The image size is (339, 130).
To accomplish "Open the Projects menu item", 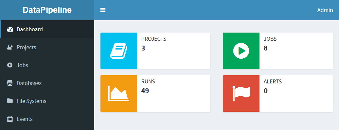I will click(47, 47).
